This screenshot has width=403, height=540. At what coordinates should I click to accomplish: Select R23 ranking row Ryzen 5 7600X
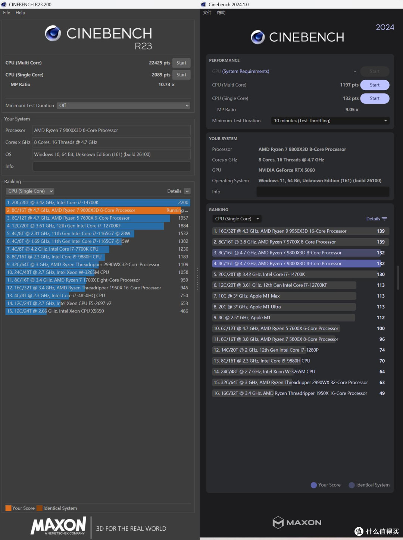point(98,218)
